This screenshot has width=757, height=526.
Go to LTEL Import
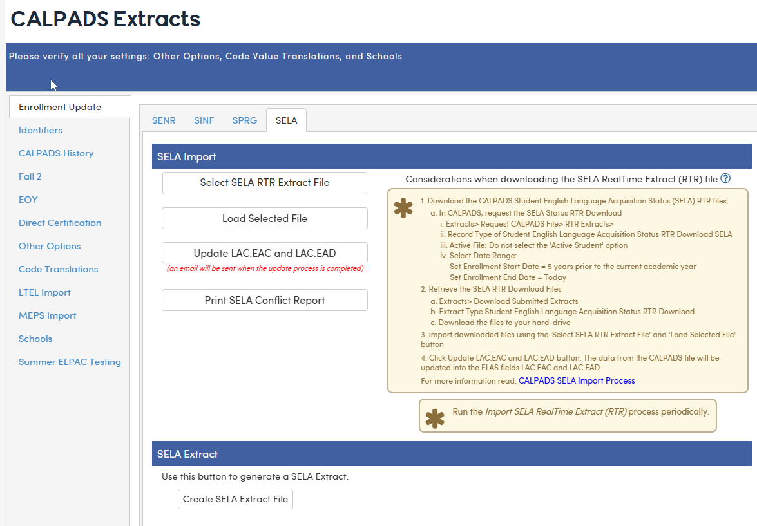coord(44,292)
